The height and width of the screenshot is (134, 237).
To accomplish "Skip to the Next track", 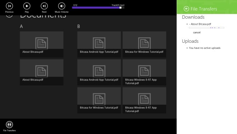I will pos(44,6).
